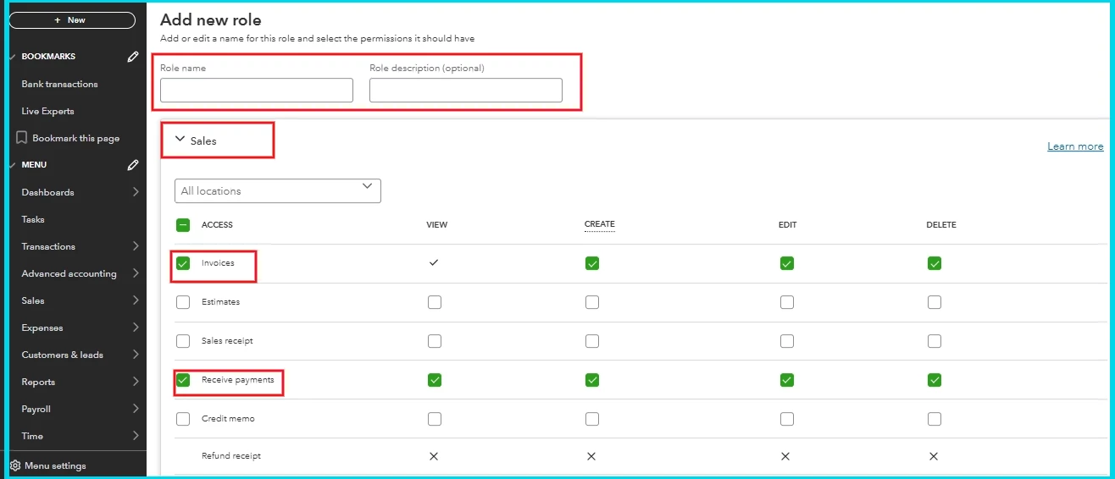Expand the Customers & leads arrow
Screen dimensions: 1115x479
[136, 355]
